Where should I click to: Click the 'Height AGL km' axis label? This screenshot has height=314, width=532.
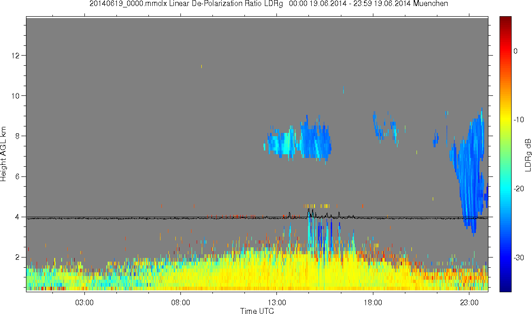click(3, 154)
